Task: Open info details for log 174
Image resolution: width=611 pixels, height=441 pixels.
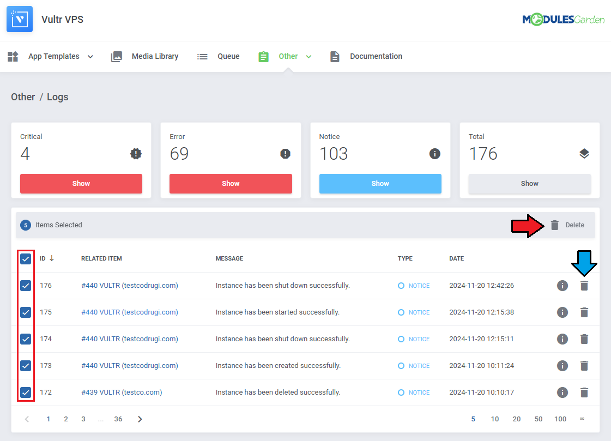Action: pyautogui.click(x=562, y=339)
